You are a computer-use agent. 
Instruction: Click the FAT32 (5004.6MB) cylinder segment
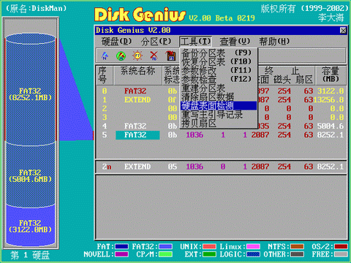[x=30, y=176]
